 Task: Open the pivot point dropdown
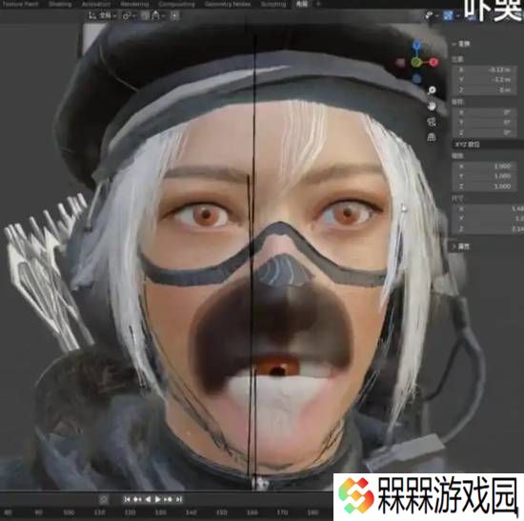pos(128,15)
